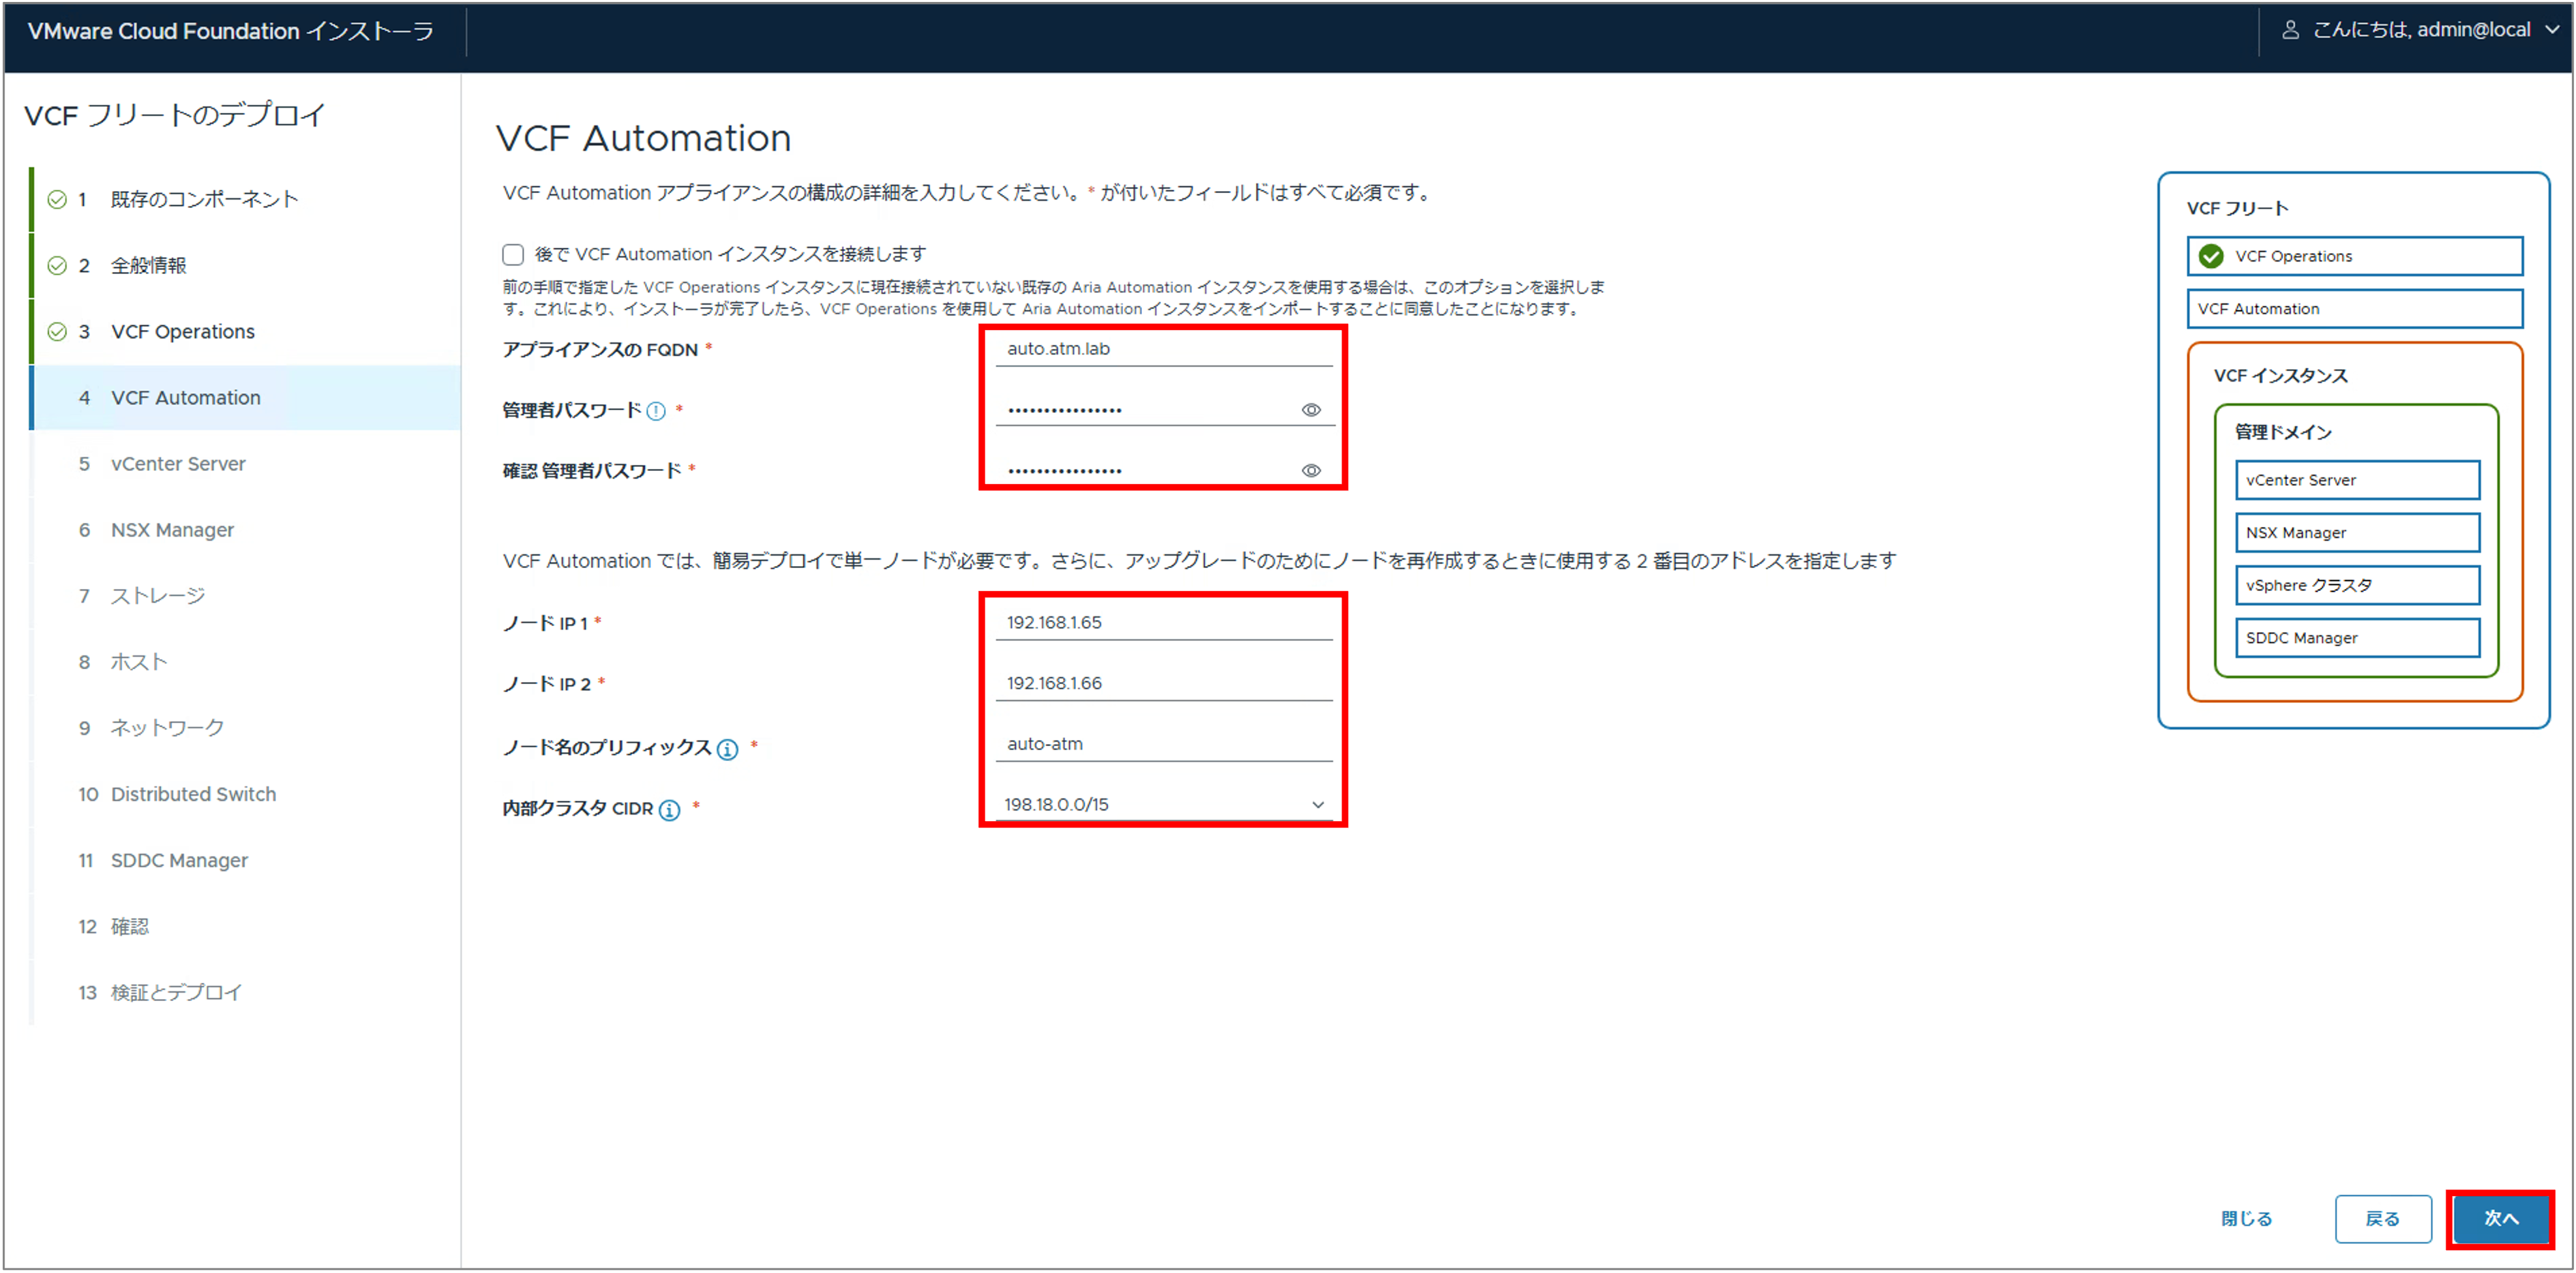Select step 10 Distributed Switch

pyautogui.click(x=246, y=794)
